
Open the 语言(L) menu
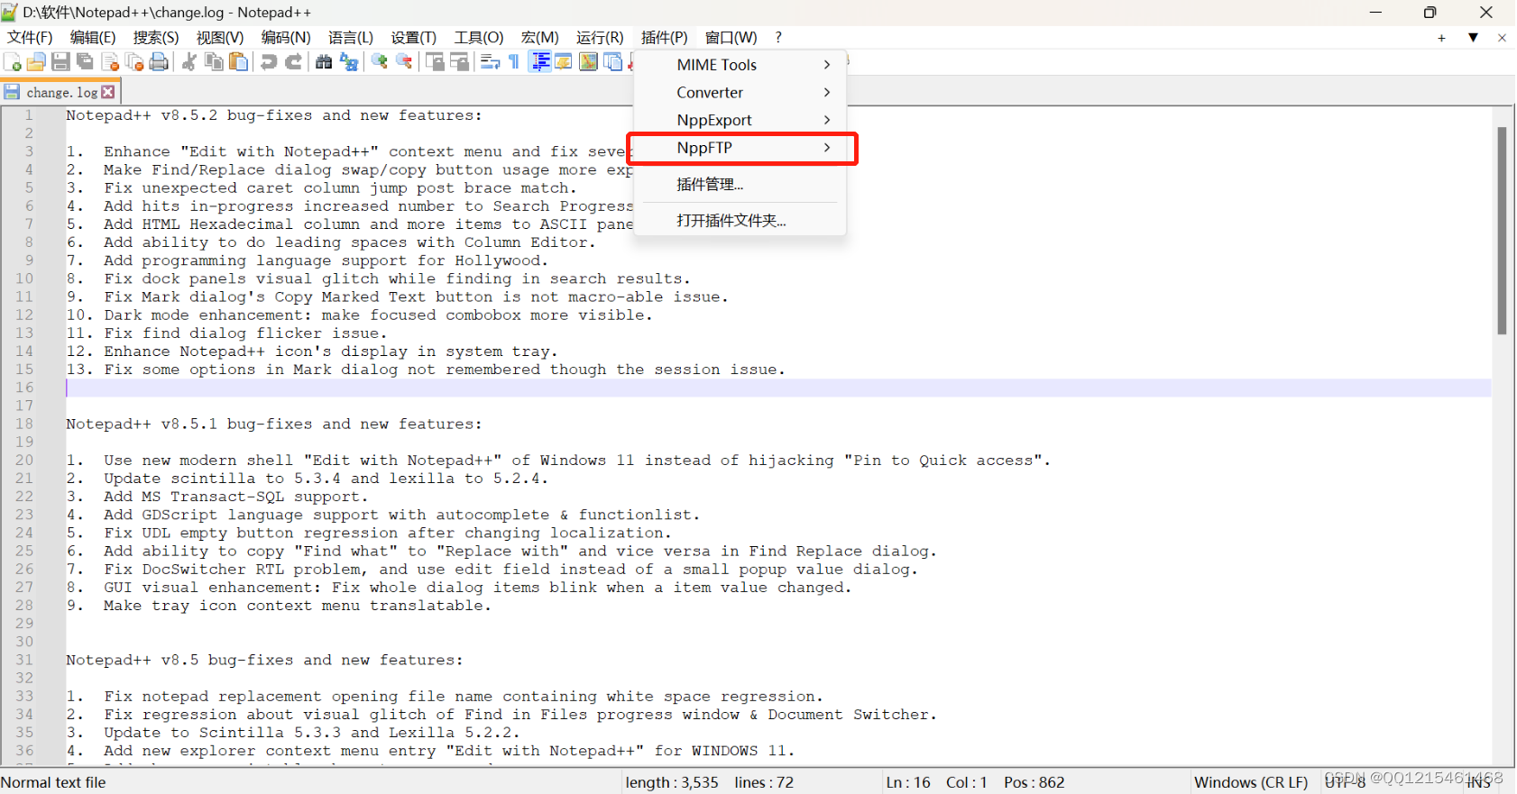351,37
